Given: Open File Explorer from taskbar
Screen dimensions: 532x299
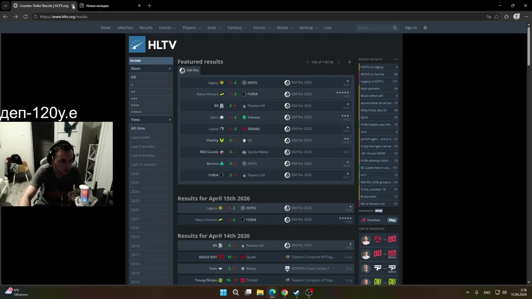Looking at the screenshot, I should coord(260,292).
